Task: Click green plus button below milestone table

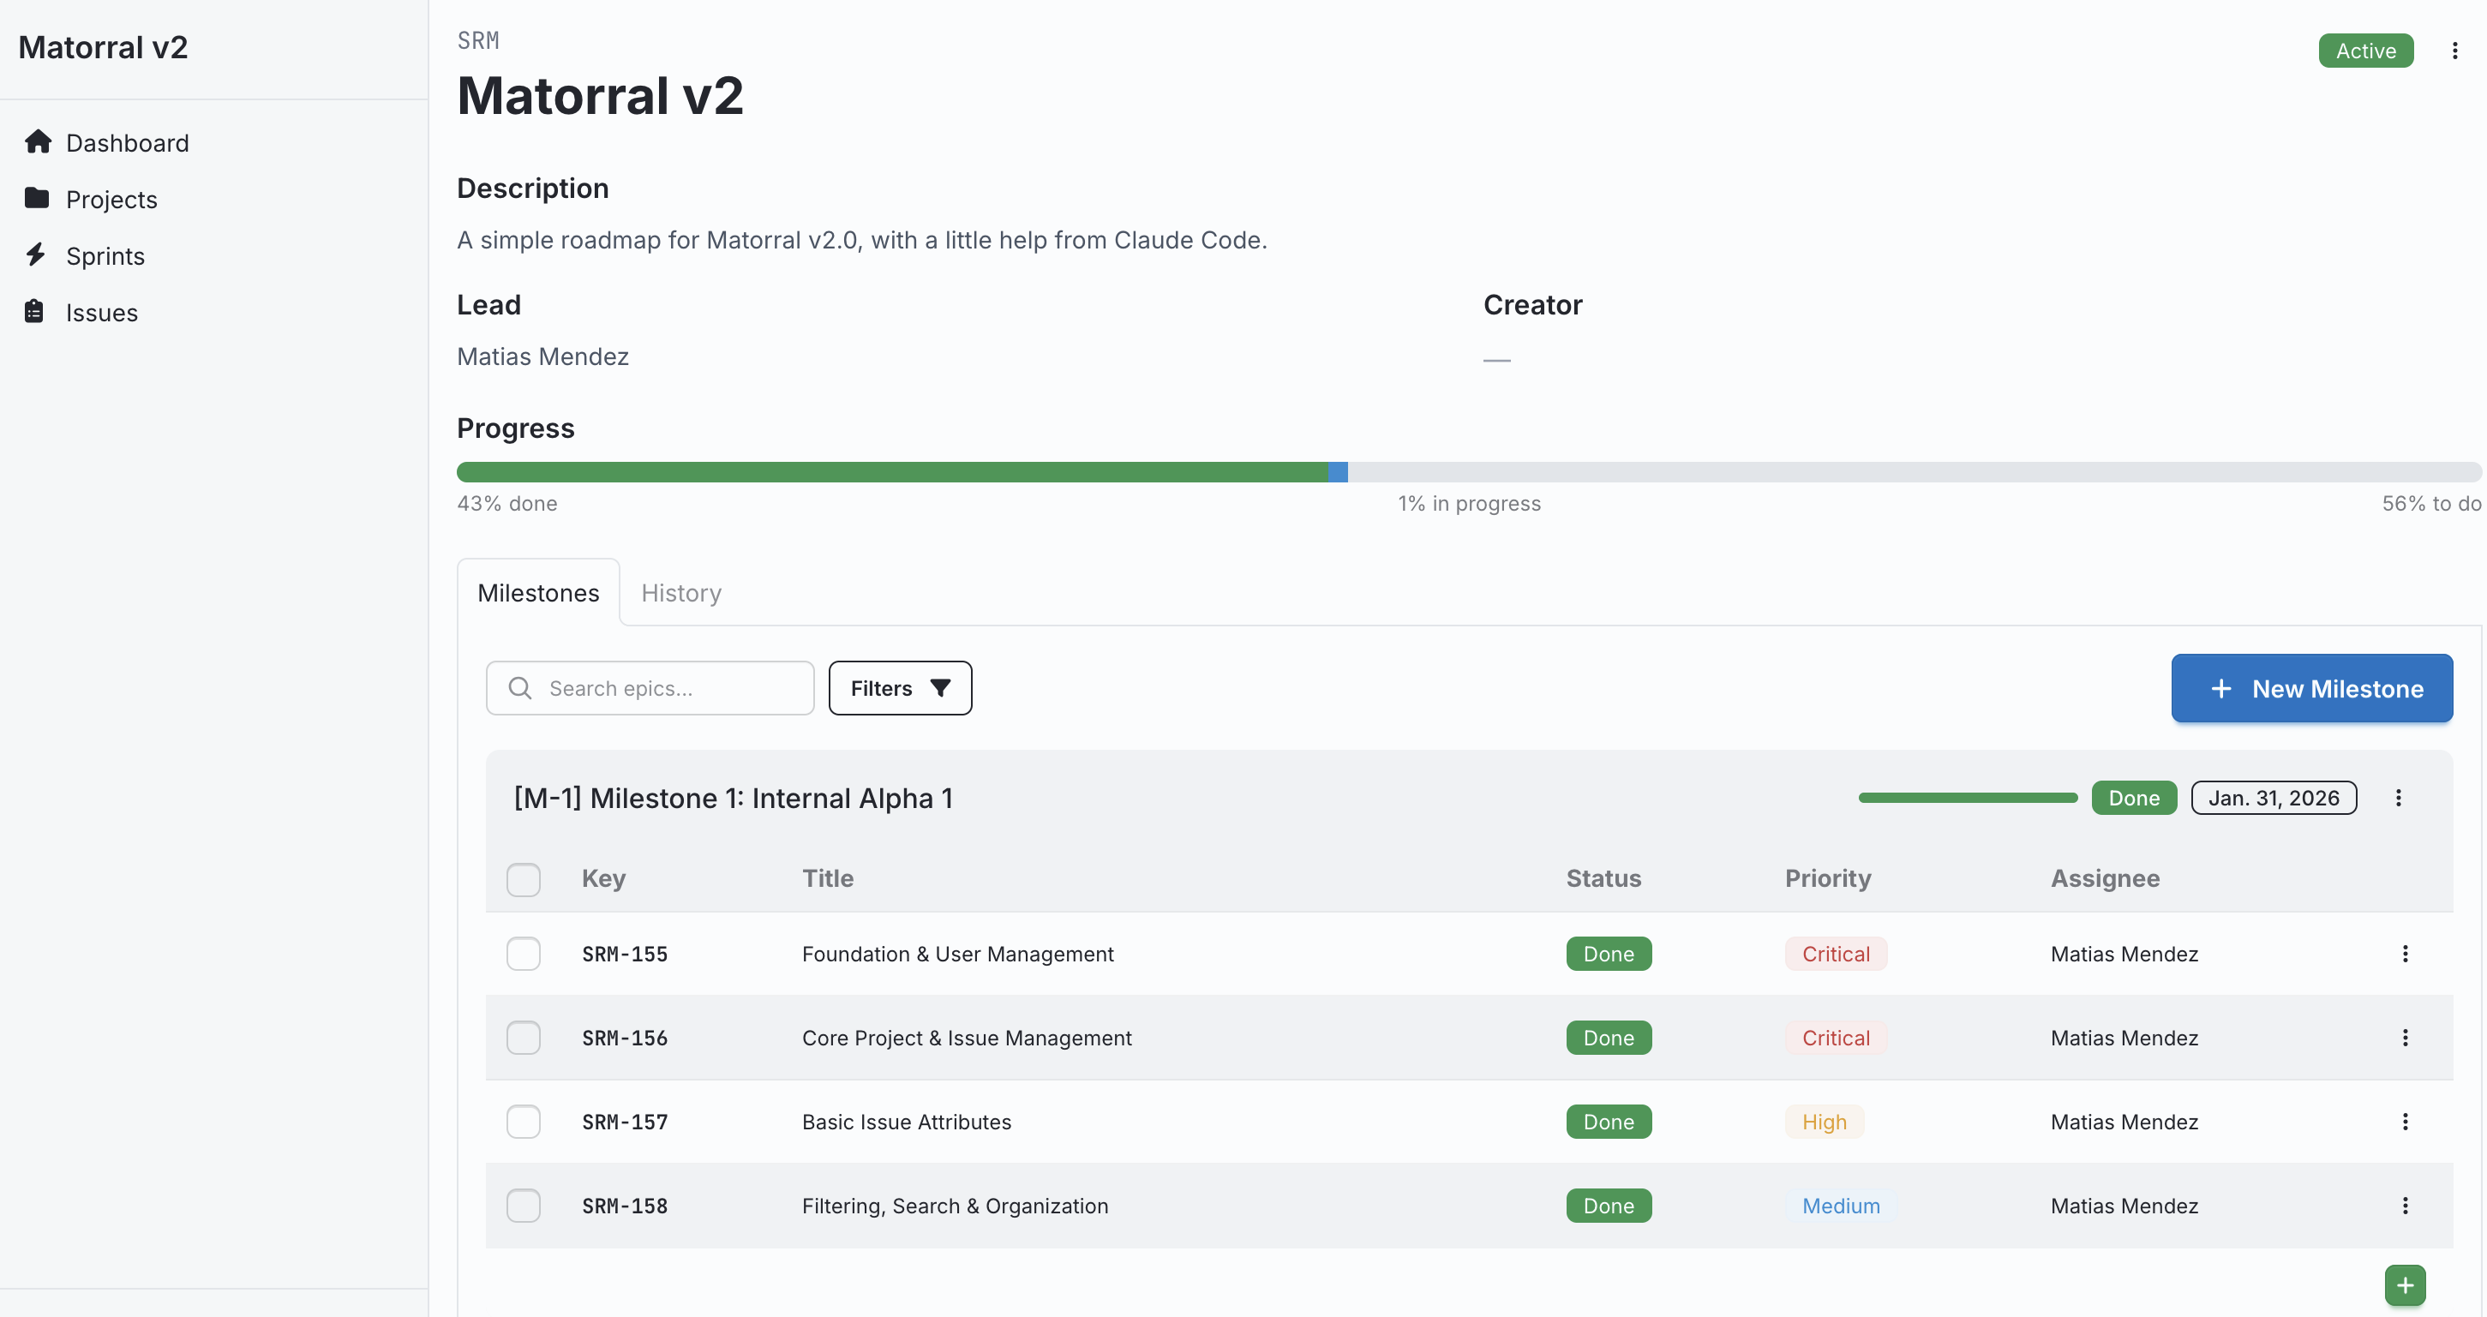Action: 2404,1284
